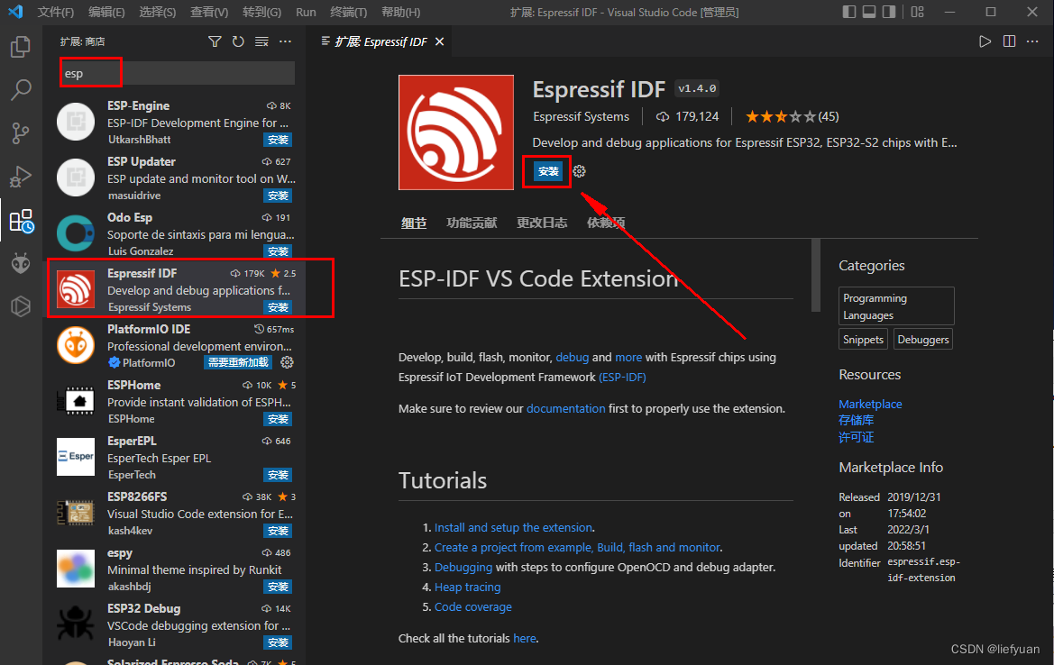Click the Espressif Systems publisher name
1054x665 pixels.
tap(581, 116)
